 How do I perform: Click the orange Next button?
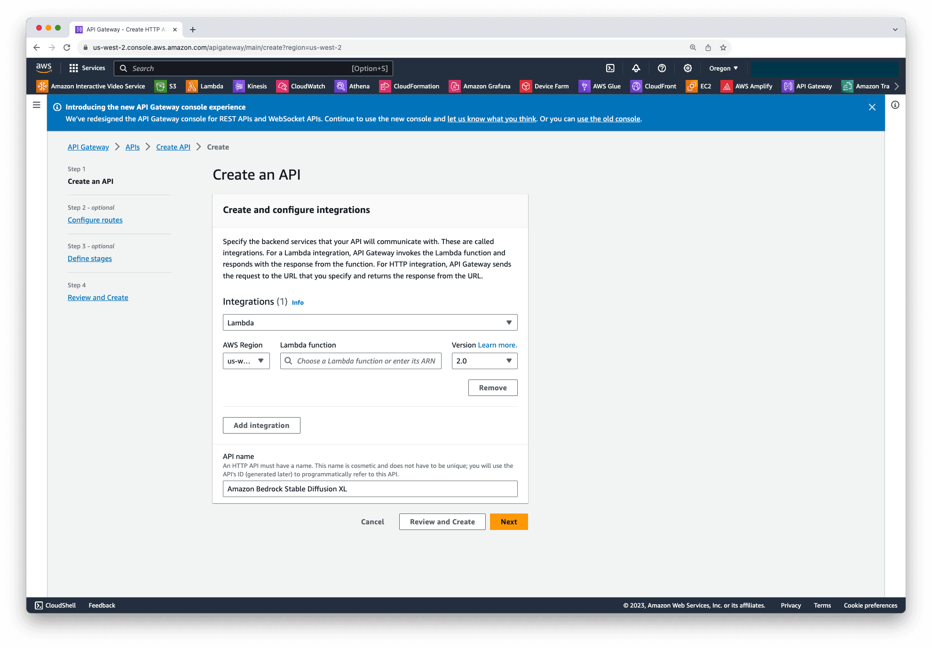[x=509, y=522]
